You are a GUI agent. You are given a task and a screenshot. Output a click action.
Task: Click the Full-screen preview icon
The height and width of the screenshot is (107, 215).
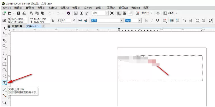click(x=112, y=13)
